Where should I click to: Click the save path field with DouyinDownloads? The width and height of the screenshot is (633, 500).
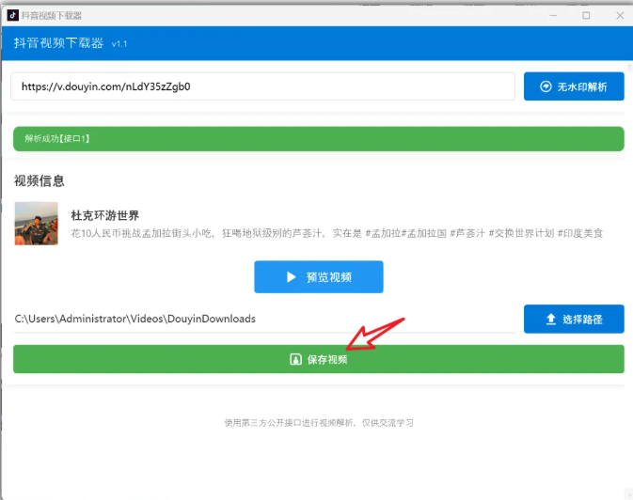265,319
